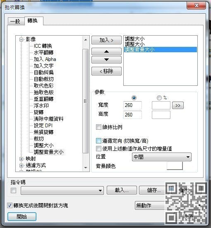Click tree scrollbar down arrow
The image size is (211, 228).
[86, 167]
